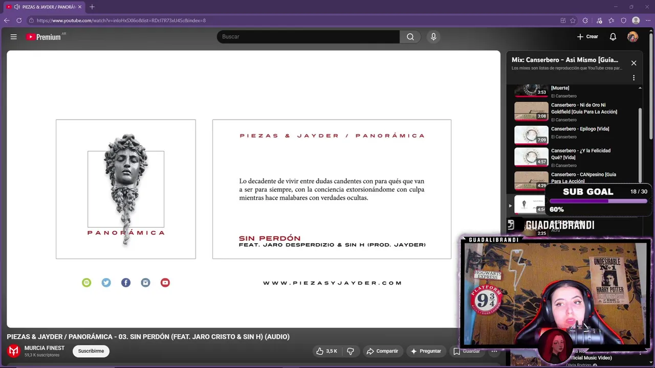655x368 pixels.
Task: Mute the tab via the speaker icon
Action: click(x=17, y=7)
